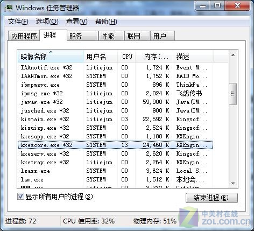Click the Task Manager title bar icon
The height and width of the screenshot is (231, 254).
pyautogui.click(x=9, y=8)
